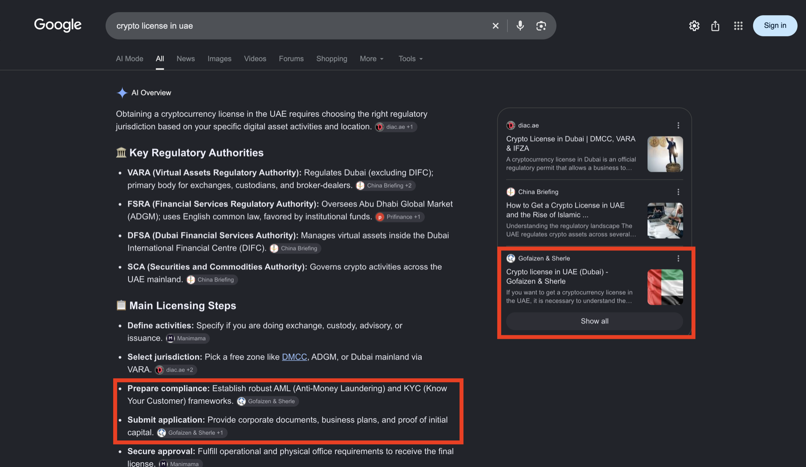Viewport: 806px width, 467px height.
Task: Click 'DFSA (Dubai Financial Services Authority):' text
Action: point(213,235)
